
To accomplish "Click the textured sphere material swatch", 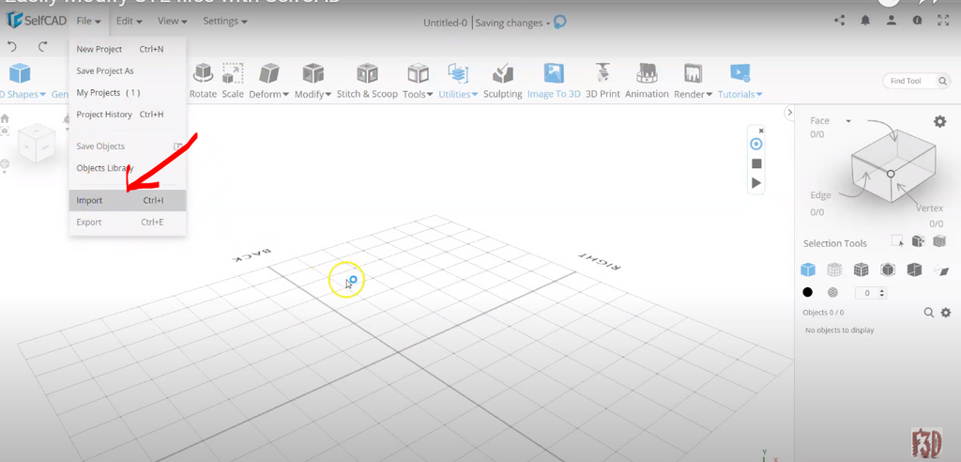I will (832, 293).
